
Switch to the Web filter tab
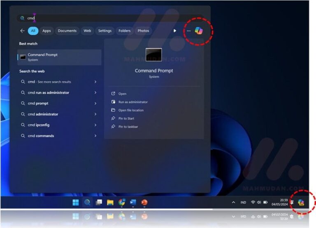(87, 31)
